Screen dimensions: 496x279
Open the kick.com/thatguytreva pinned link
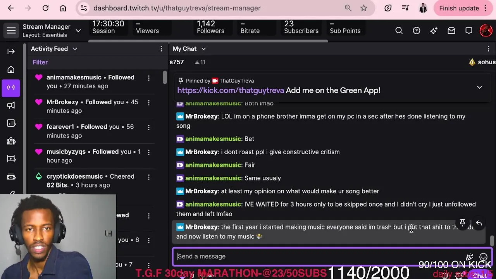[x=231, y=90]
